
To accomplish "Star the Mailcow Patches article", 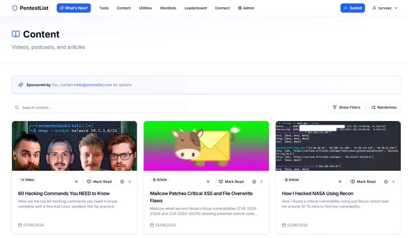I will coord(254,182).
